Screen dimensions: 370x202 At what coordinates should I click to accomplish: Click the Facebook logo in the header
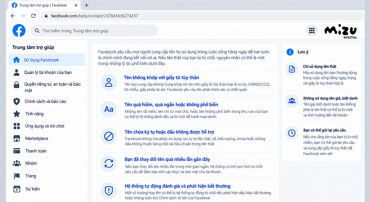pos(19,30)
